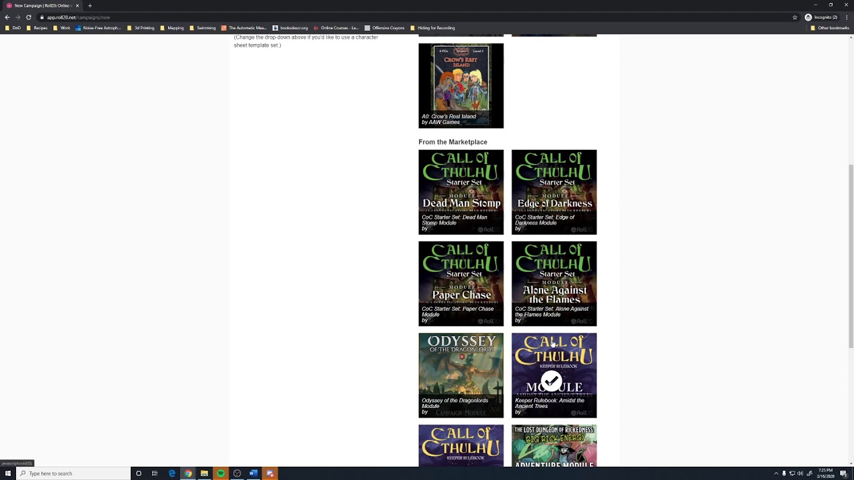This screenshot has width=854, height=480.
Task: Deselect Keeper Rulebook Amidst the Ancient Trees
Action: [554, 375]
